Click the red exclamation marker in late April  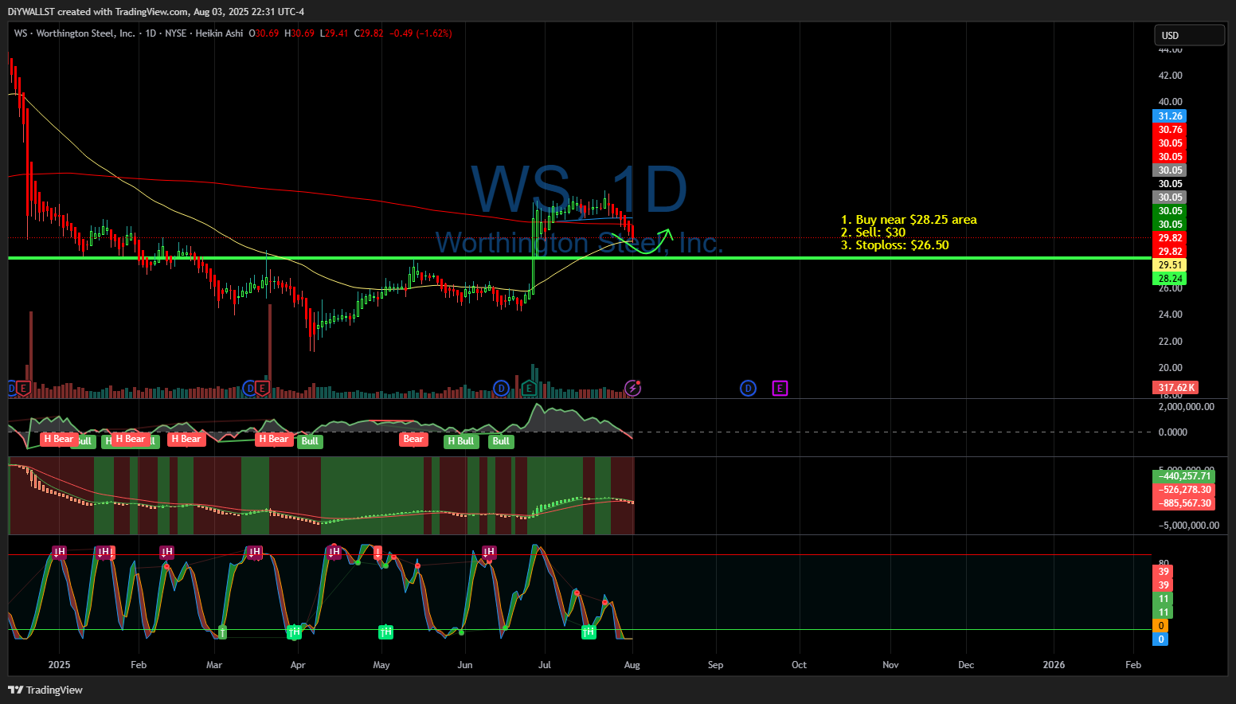point(377,552)
